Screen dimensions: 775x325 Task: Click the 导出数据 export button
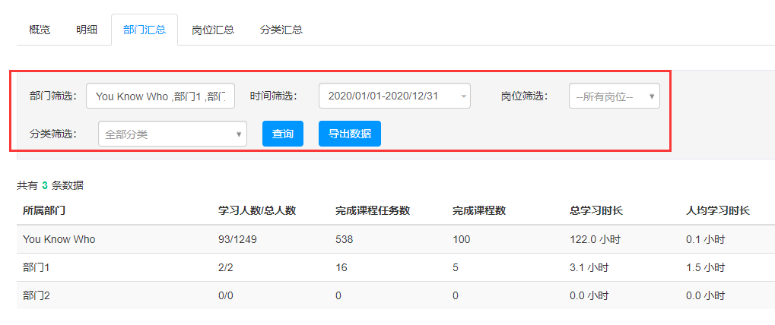[x=350, y=134]
